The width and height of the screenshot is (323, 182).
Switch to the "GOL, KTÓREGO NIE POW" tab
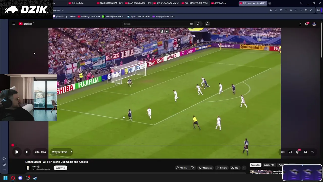pos(195,3)
